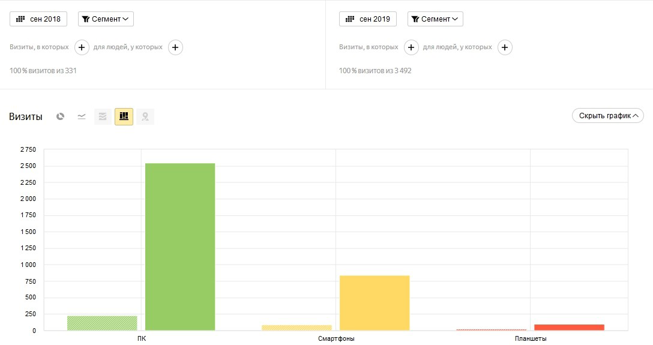Click the solid green ПК bar for 2019

click(180, 247)
